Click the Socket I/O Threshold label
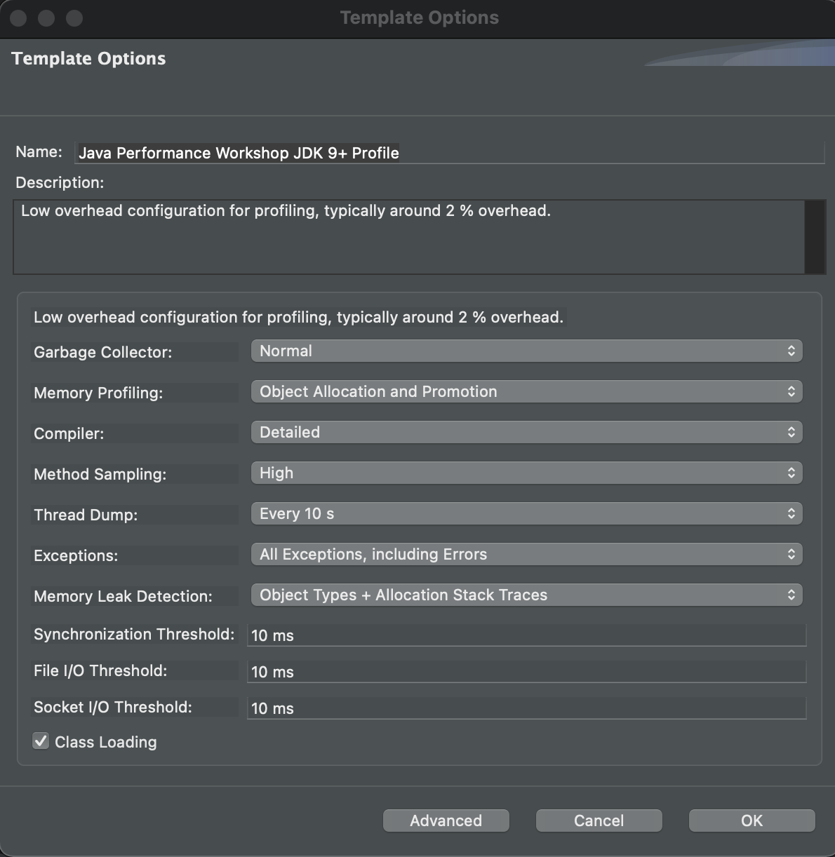The width and height of the screenshot is (835, 857). 113,707
